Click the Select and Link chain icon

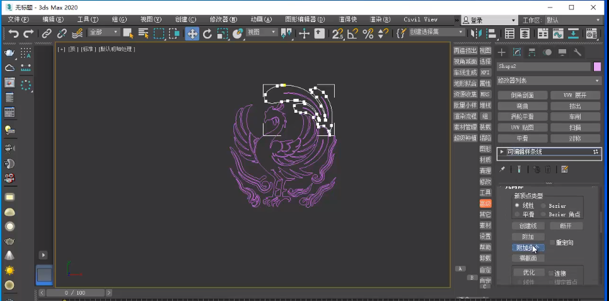pos(47,33)
